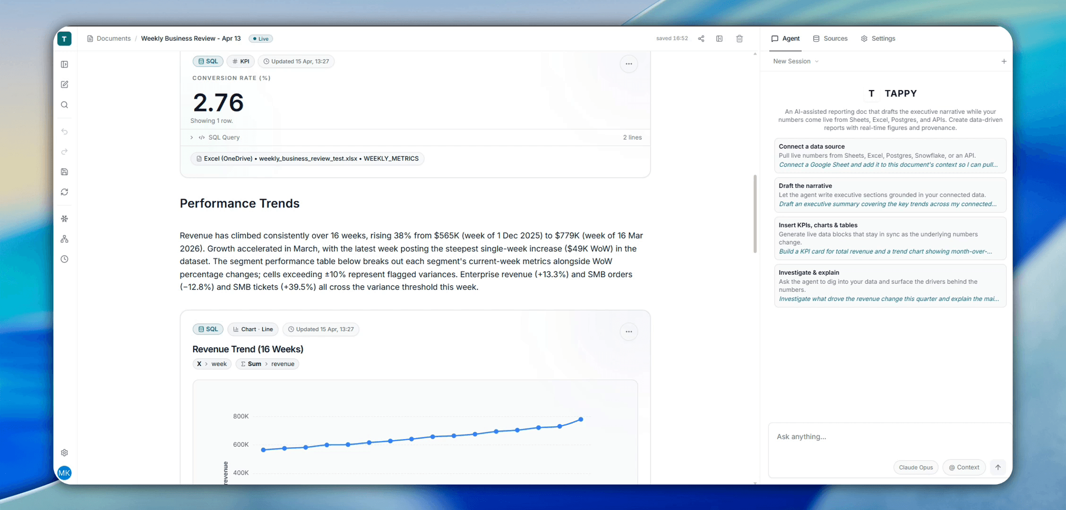Toggle the sidebar panel icon

click(x=65, y=64)
